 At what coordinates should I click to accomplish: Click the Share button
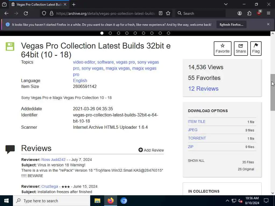241,49
